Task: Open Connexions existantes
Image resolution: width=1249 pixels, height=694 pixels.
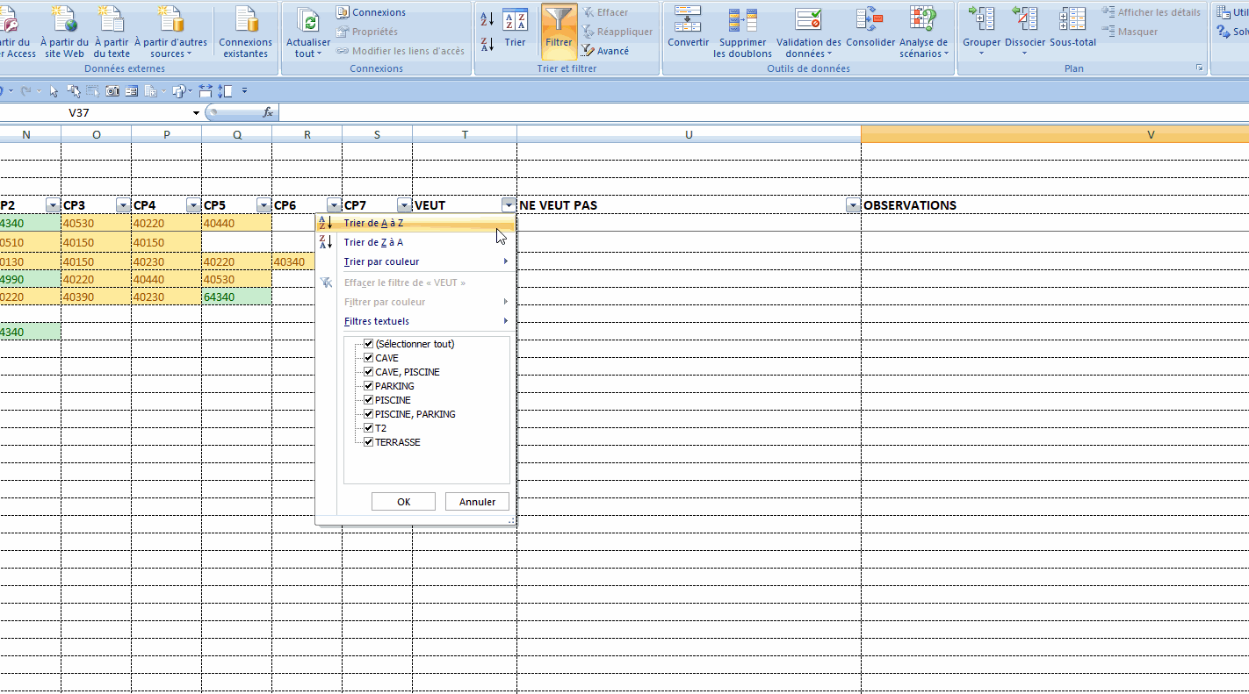Action: click(x=245, y=20)
